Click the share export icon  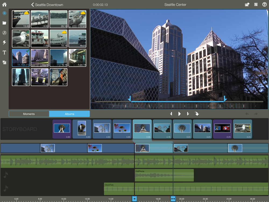point(247,5)
